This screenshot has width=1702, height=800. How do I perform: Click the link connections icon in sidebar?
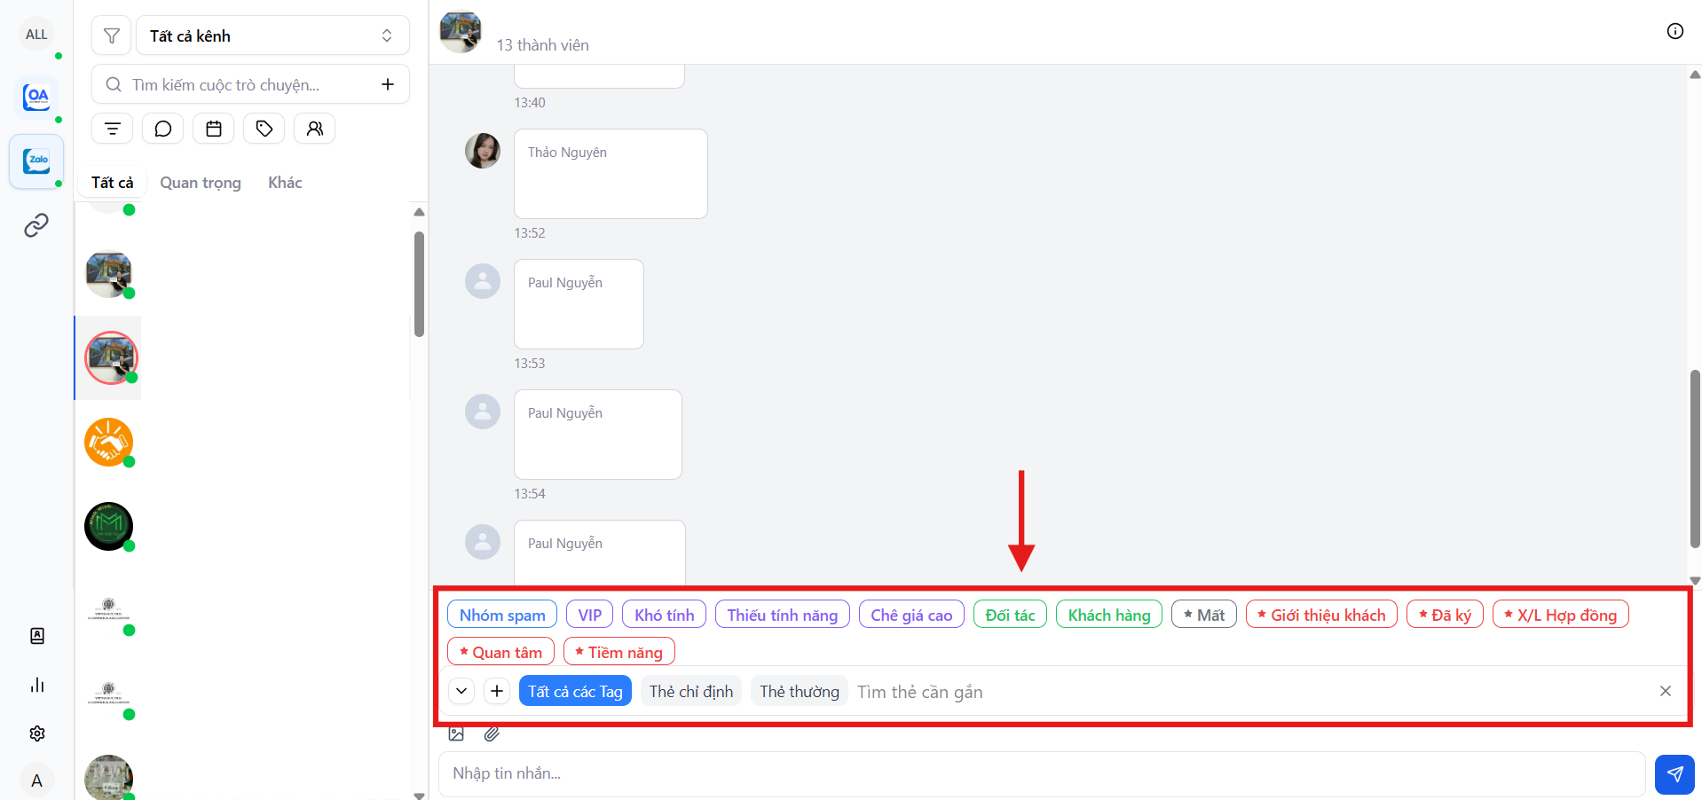click(36, 225)
